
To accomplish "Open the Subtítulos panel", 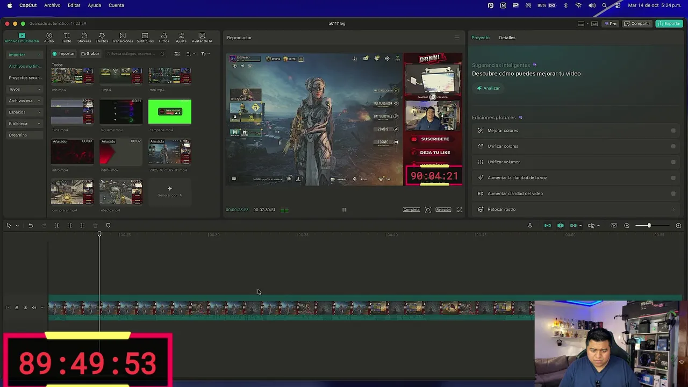I will tap(145, 38).
